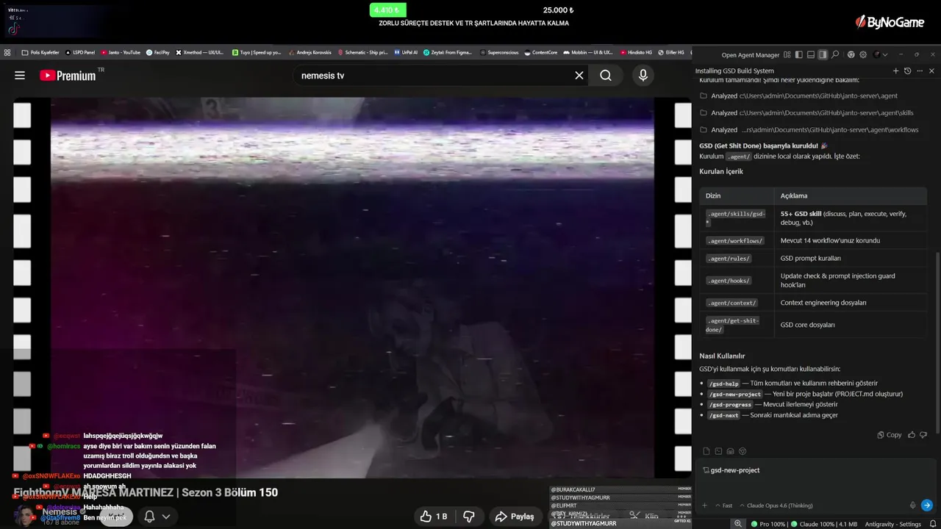
Task: Open analyzed path janto-server\.agent row
Action: (x=798, y=96)
